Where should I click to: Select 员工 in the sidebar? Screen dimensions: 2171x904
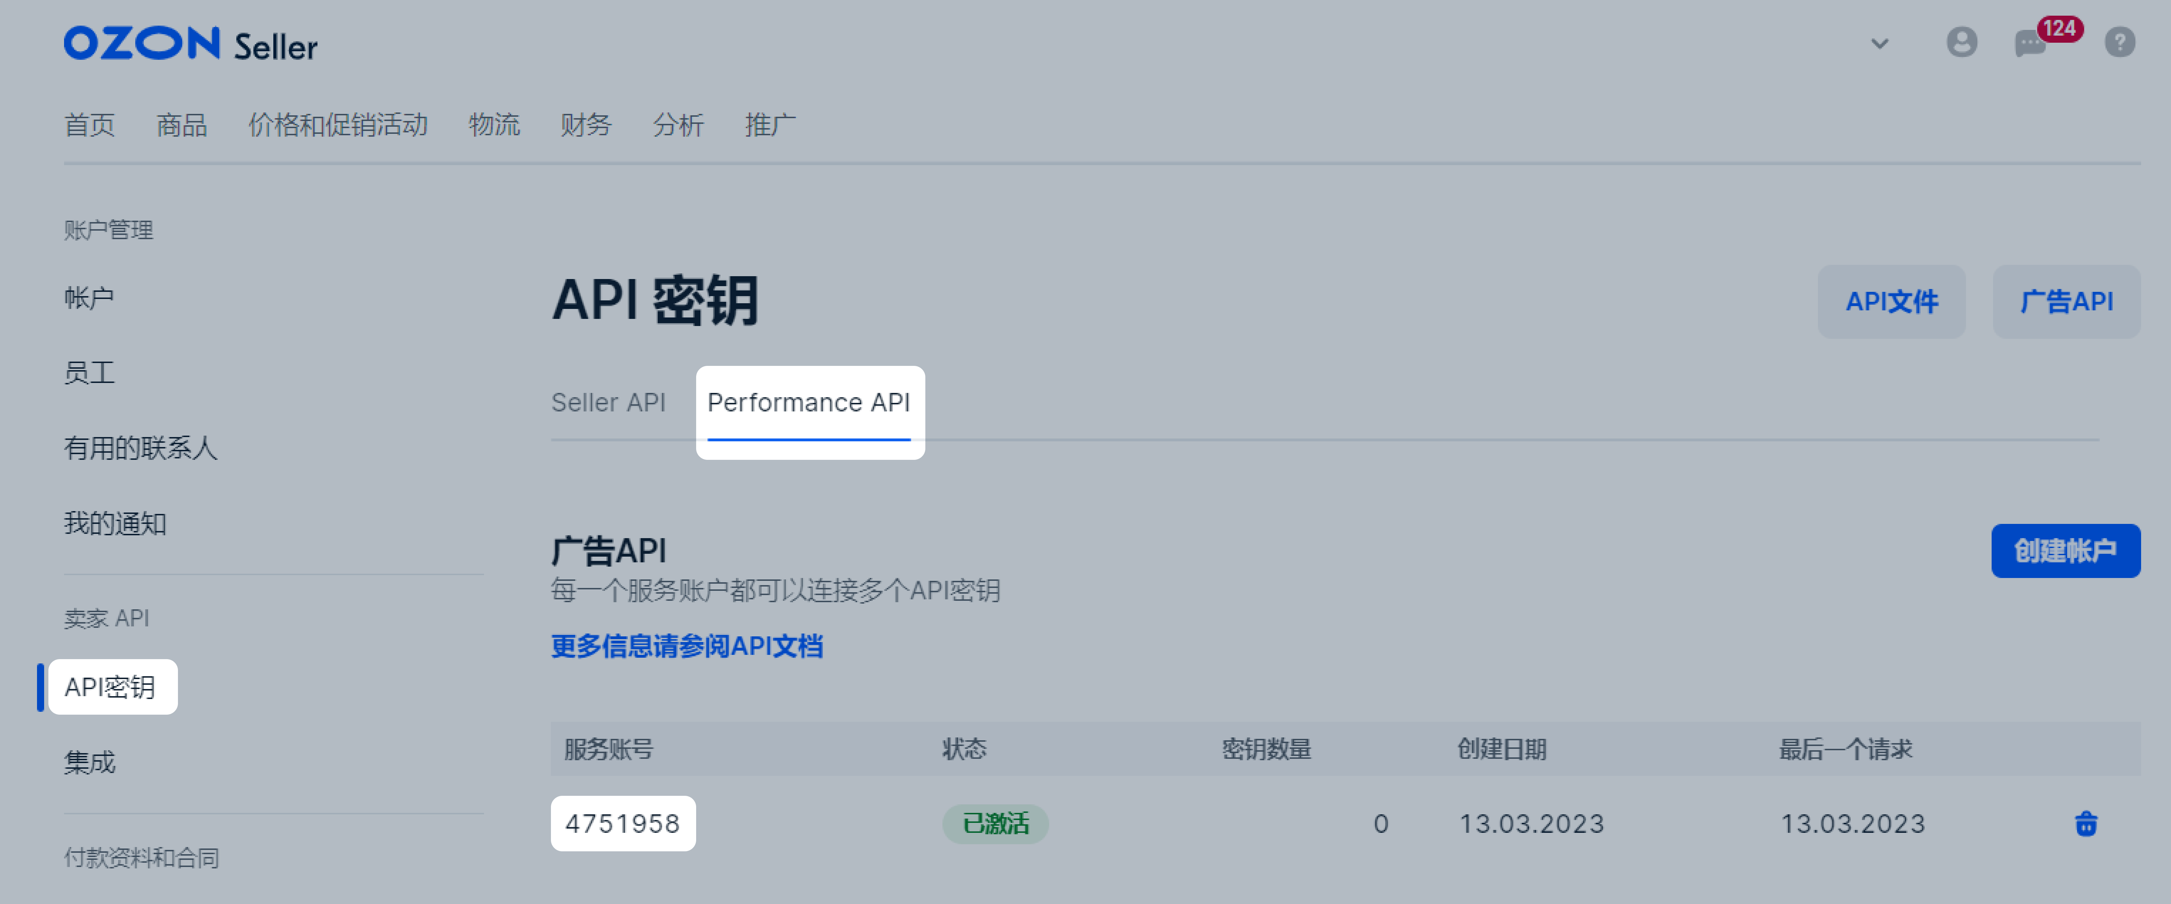coord(89,372)
